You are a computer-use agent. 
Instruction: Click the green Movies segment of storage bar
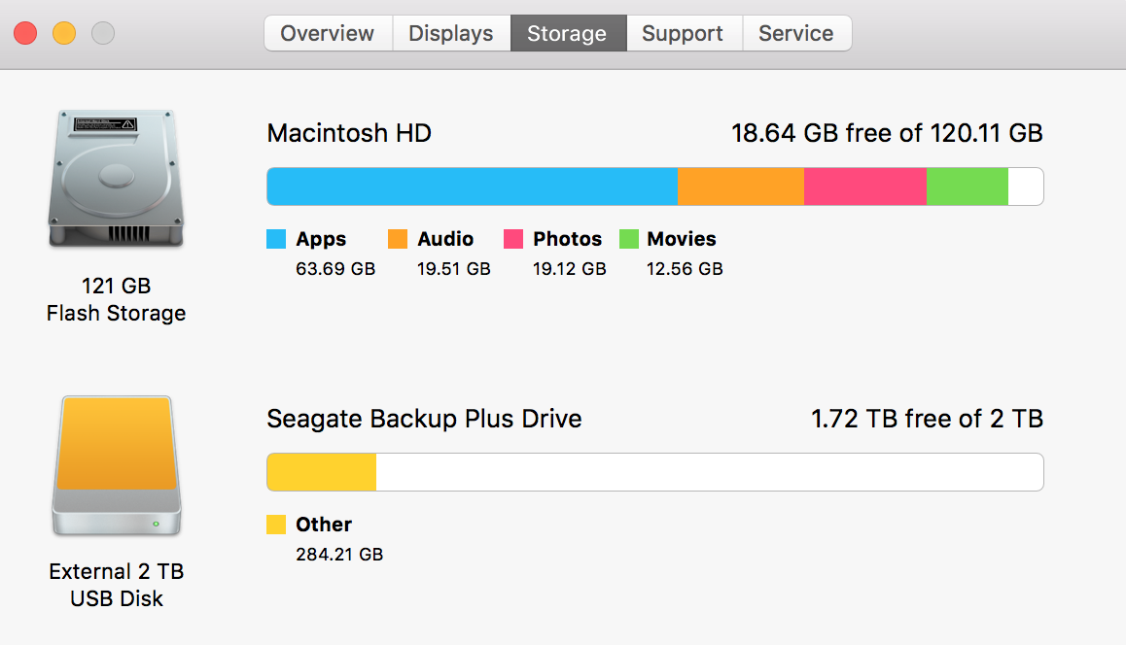pyautogui.click(x=968, y=187)
